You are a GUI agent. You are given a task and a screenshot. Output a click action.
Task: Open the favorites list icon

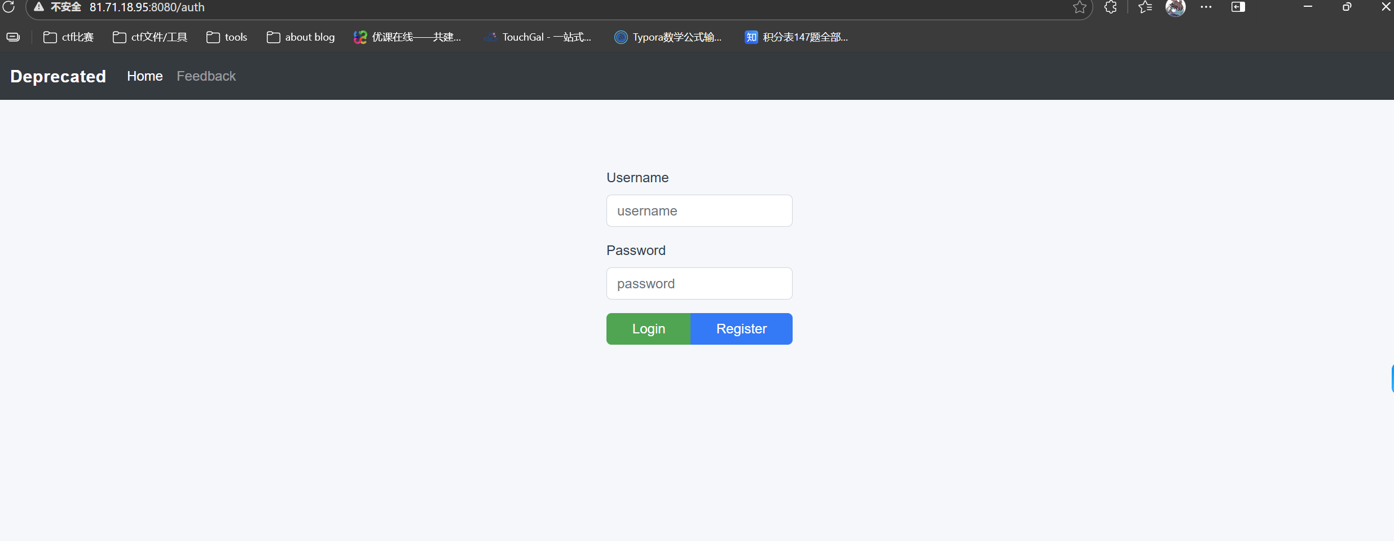(1145, 7)
